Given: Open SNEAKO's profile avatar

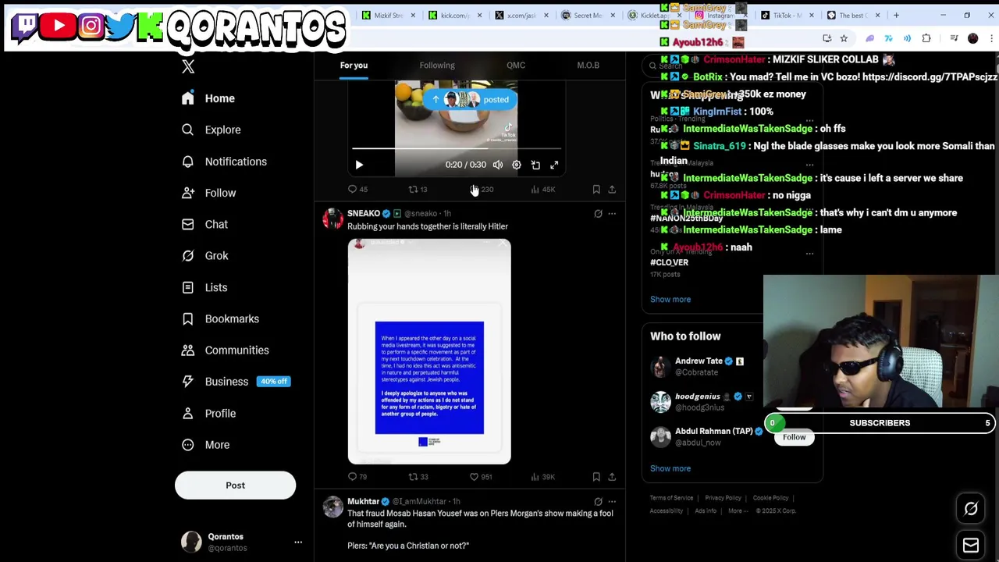Looking at the screenshot, I should coord(333,220).
